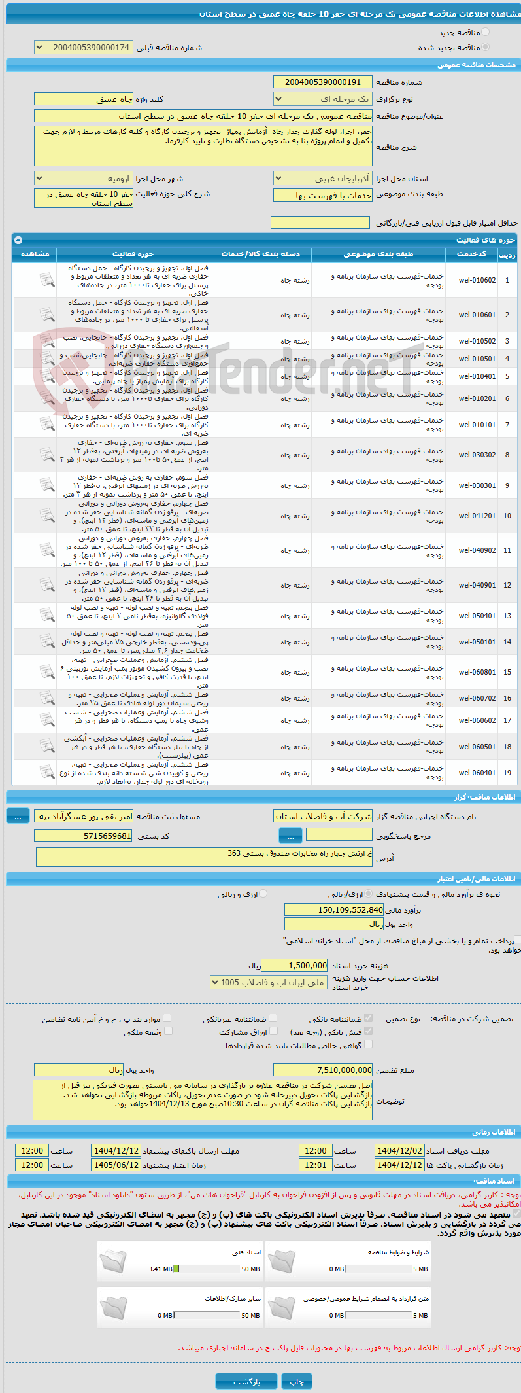The width and height of the screenshot is (521, 1393).
Task: Collapse the حوزه های فعالیت panel
Action: click(x=18, y=240)
